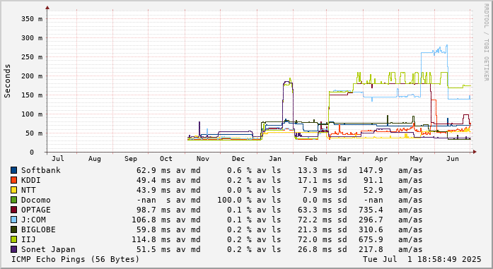
Task: Click IIJ's 675.9 am/as value
Action: (x=371, y=239)
